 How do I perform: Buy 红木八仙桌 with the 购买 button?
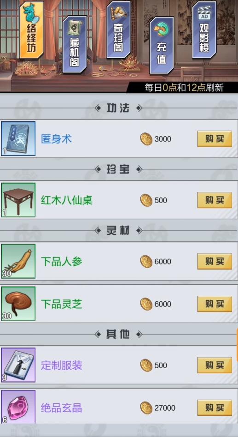(x=215, y=200)
